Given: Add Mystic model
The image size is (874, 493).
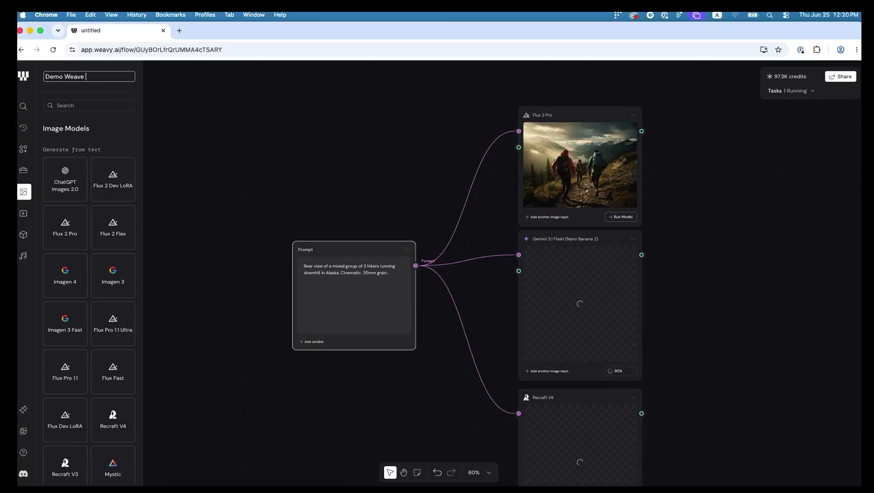Looking at the screenshot, I should coord(113,467).
